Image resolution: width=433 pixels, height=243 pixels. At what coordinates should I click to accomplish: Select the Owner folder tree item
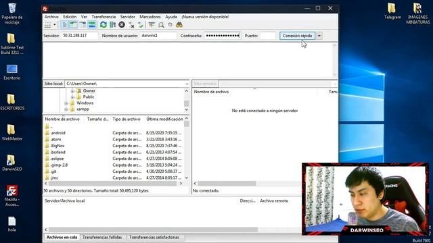click(x=89, y=90)
